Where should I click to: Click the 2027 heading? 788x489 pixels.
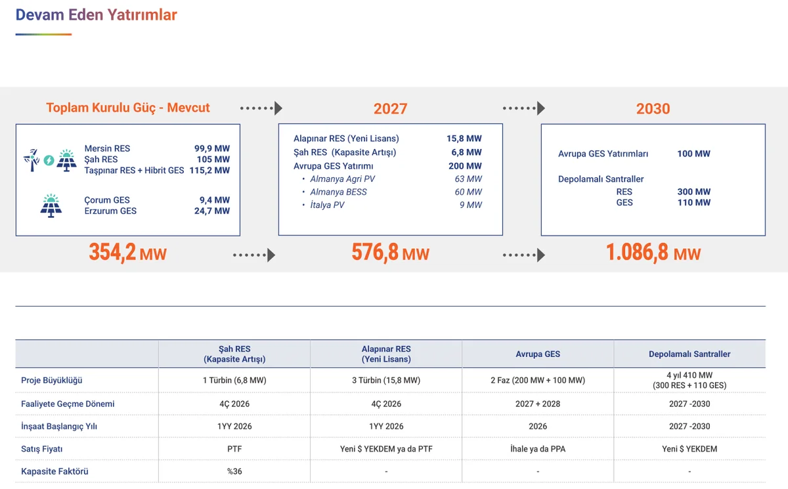(x=390, y=109)
